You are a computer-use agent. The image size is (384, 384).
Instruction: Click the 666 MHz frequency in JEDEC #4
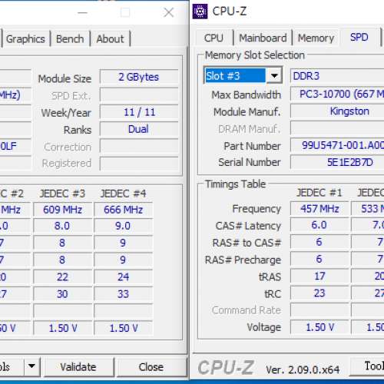124,210
